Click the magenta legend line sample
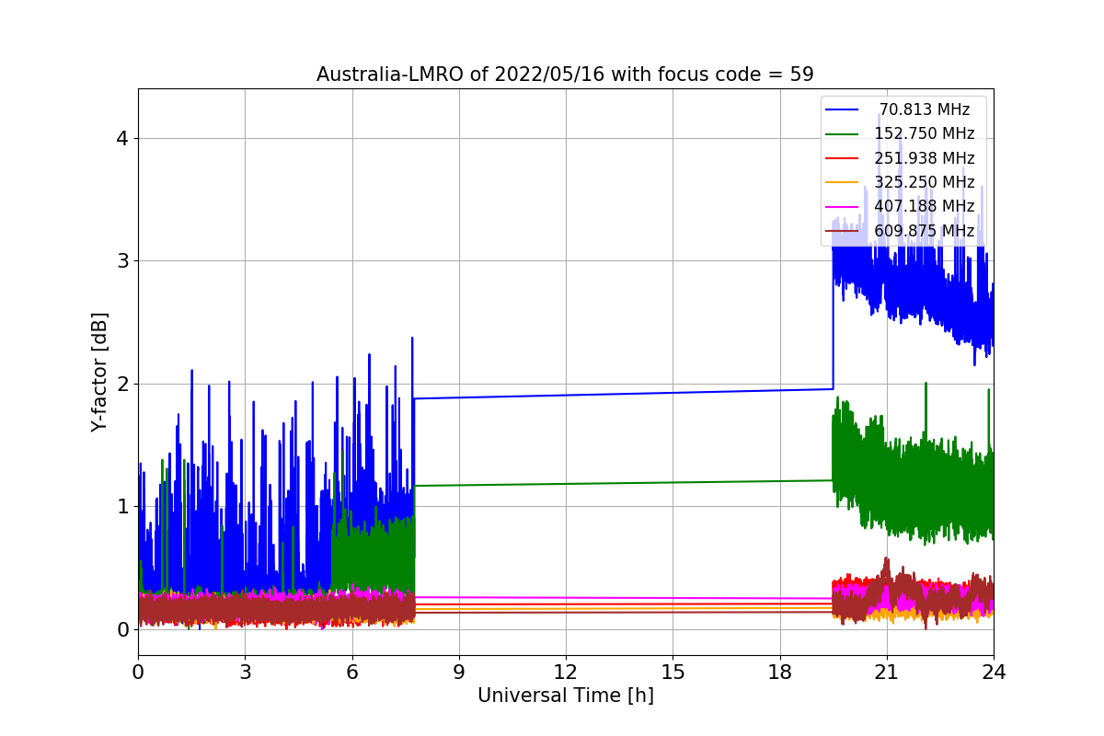1104x736 pixels. [x=842, y=206]
